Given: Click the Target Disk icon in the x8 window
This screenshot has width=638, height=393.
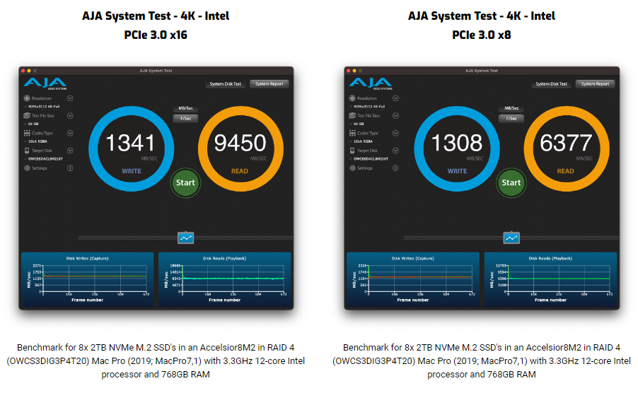Looking at the screenshot, I should coord(352,151).
